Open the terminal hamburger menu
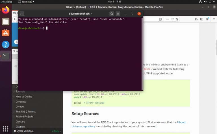217x134 pixels. (x=118, y=13)
